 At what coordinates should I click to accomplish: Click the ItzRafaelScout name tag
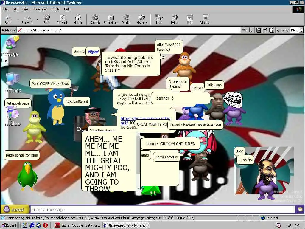coord(77,101)
